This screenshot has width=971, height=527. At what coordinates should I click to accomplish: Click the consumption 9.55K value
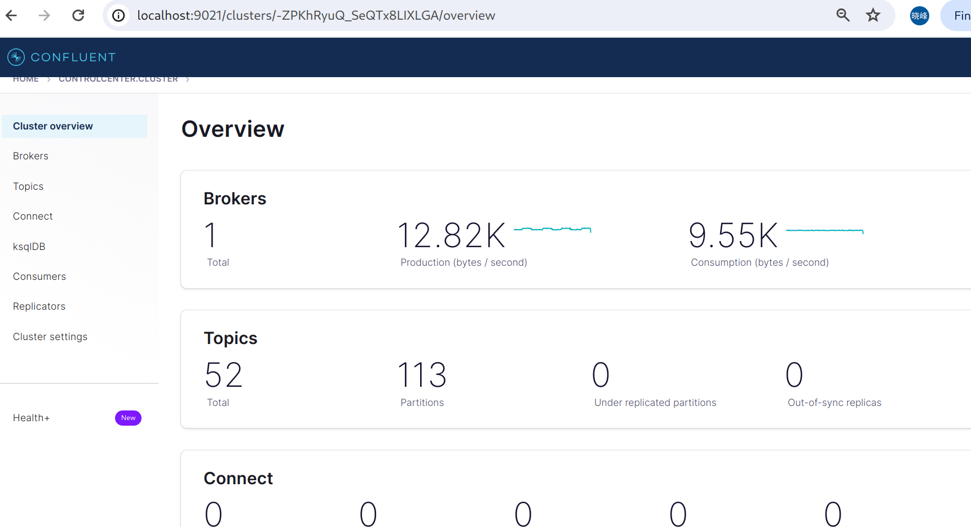click(x=734, y=235)
